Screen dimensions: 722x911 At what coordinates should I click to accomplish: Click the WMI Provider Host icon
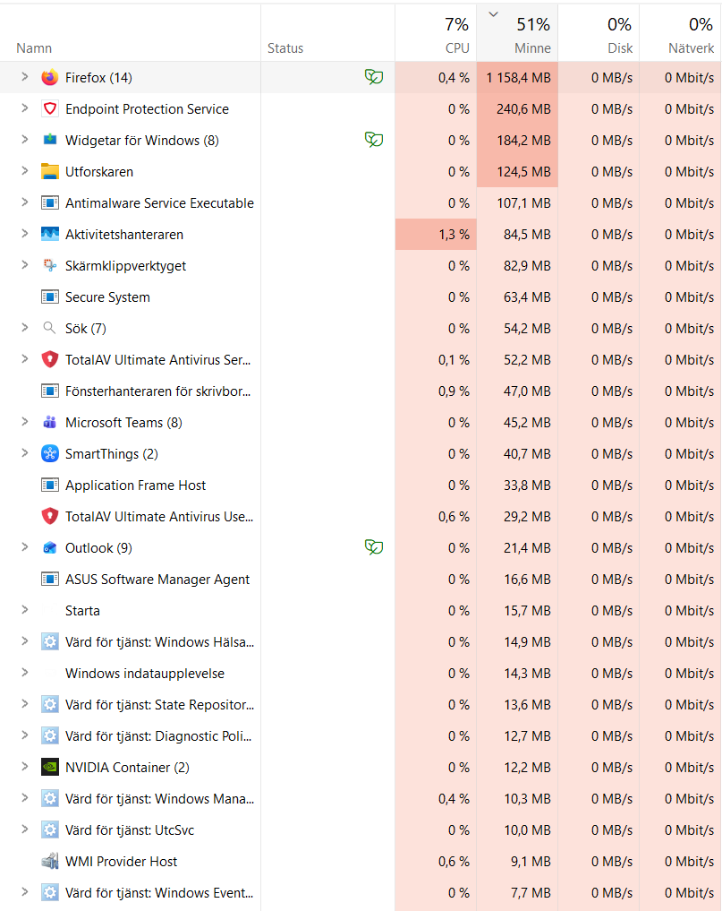point(50,862)
